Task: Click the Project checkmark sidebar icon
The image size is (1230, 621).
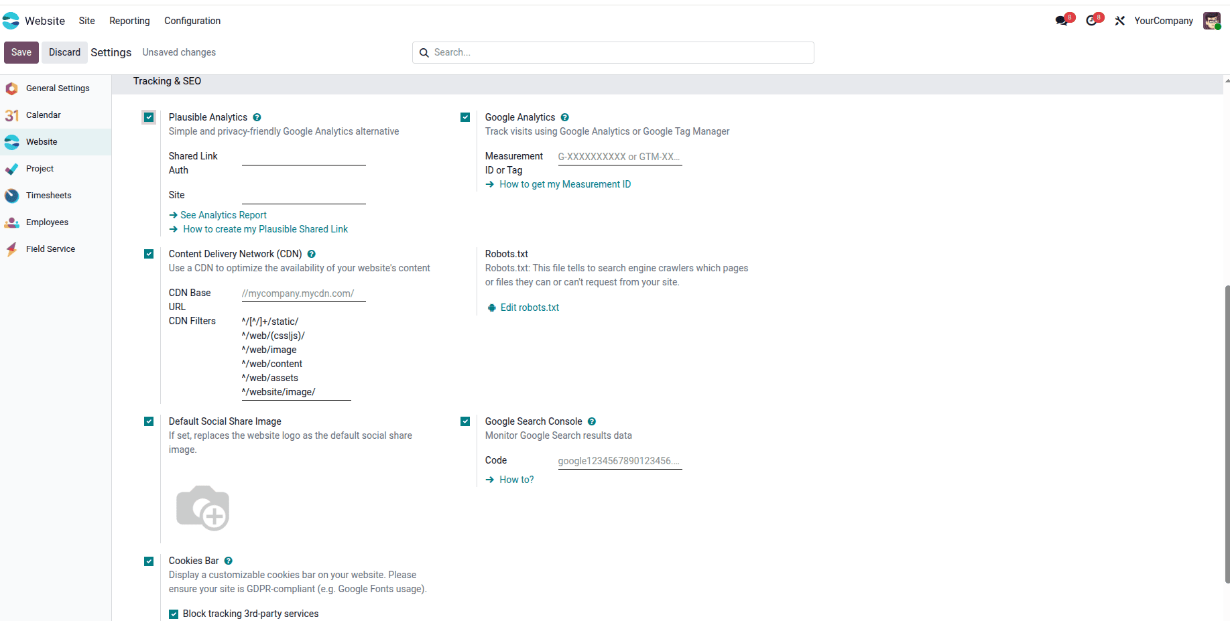Action: tap(12, 169)
